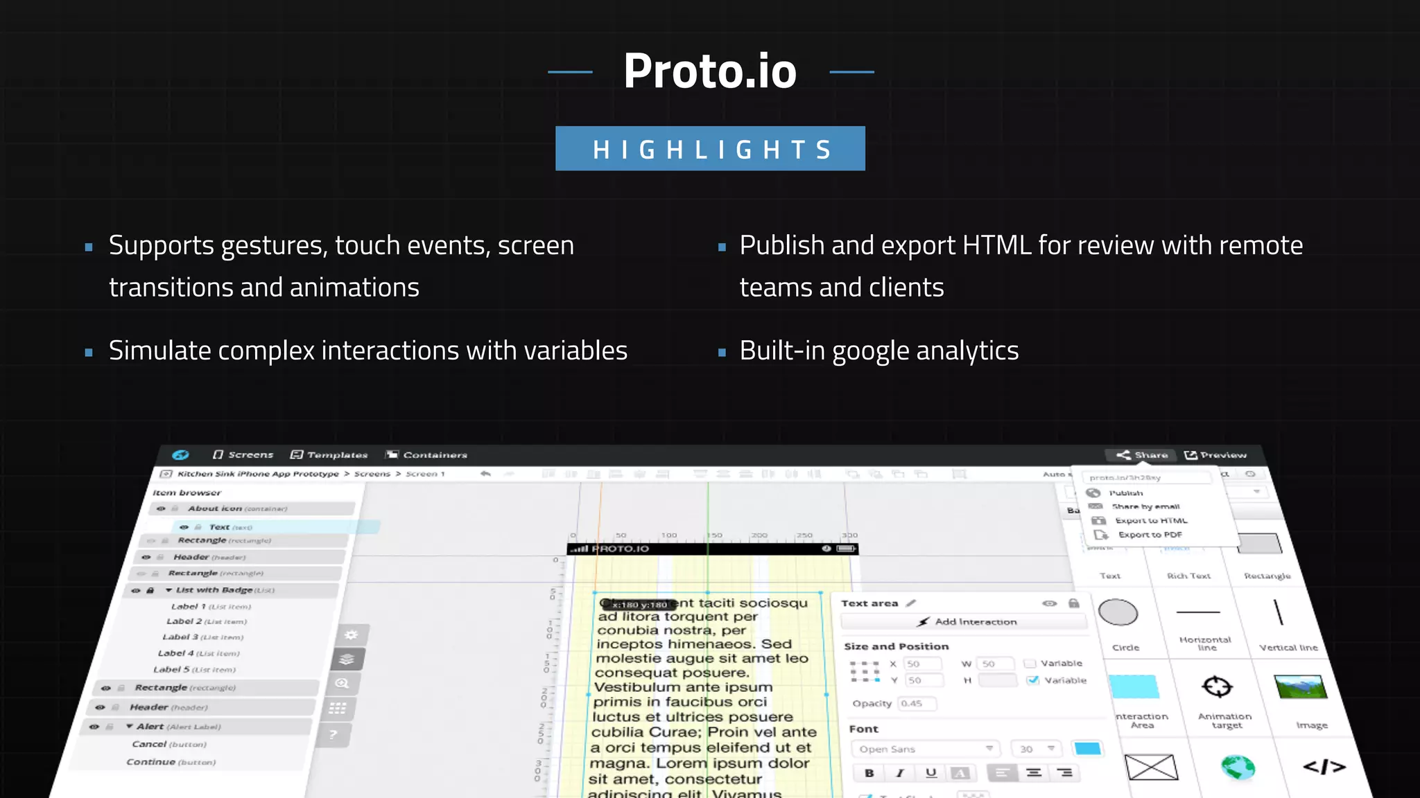Check the width Variable checkbox
The height and width of the screenshot is (798, 1420).
coord(1030,663)
